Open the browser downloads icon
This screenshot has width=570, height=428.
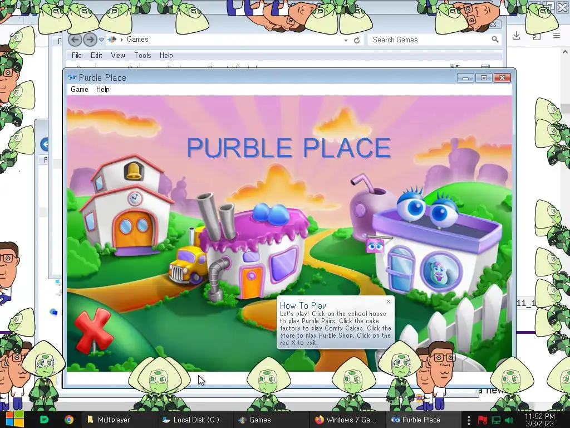pyautogui.click(x=516, y=36)
